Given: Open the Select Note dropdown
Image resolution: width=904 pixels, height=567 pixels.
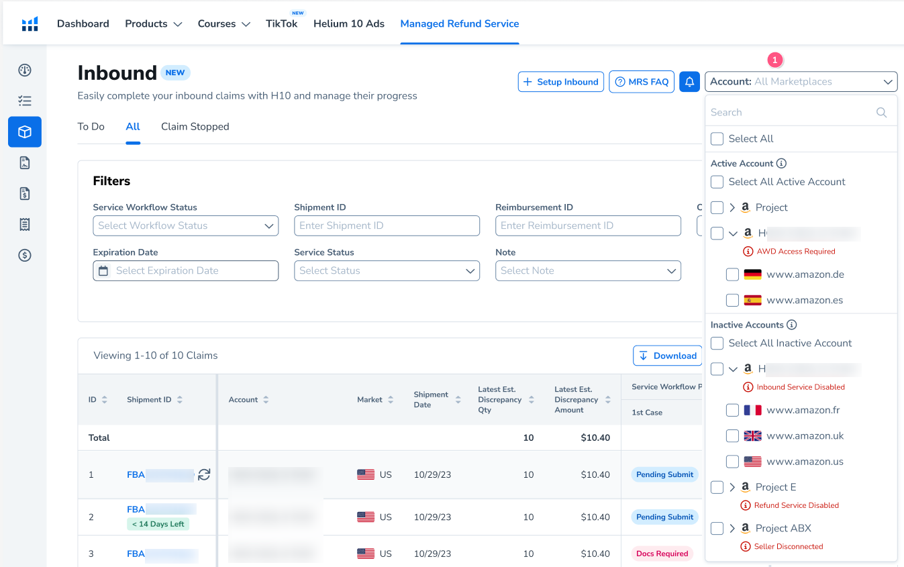Looking at the screenshot, I should point(589,271).
